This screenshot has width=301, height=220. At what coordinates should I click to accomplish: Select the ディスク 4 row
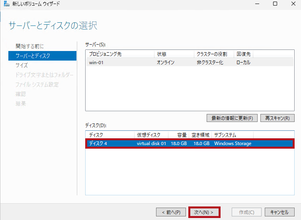point(190,143)
